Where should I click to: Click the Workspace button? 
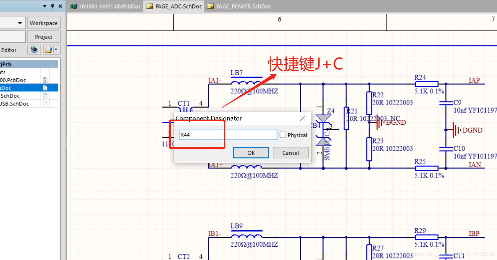[44, 23]
